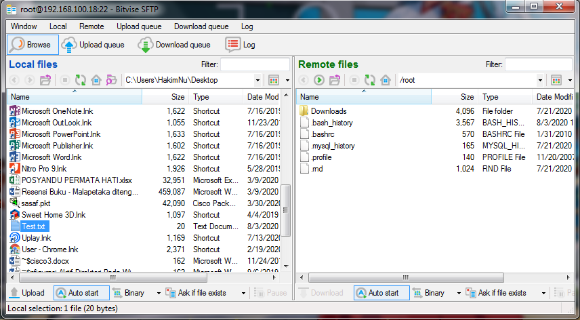The width and height of the screenshot is (580, 320).
Task: Go to local home folder
Action: (96, 80)
